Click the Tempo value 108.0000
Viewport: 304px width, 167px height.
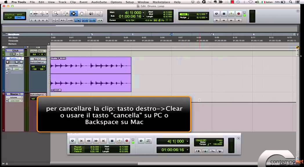tap(217, 144)
